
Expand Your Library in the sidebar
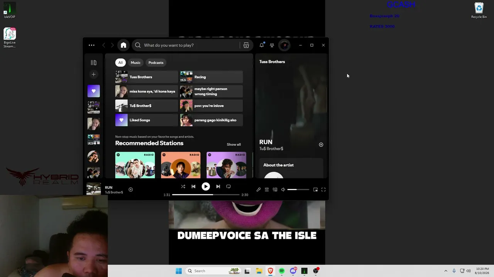(93, 62)
